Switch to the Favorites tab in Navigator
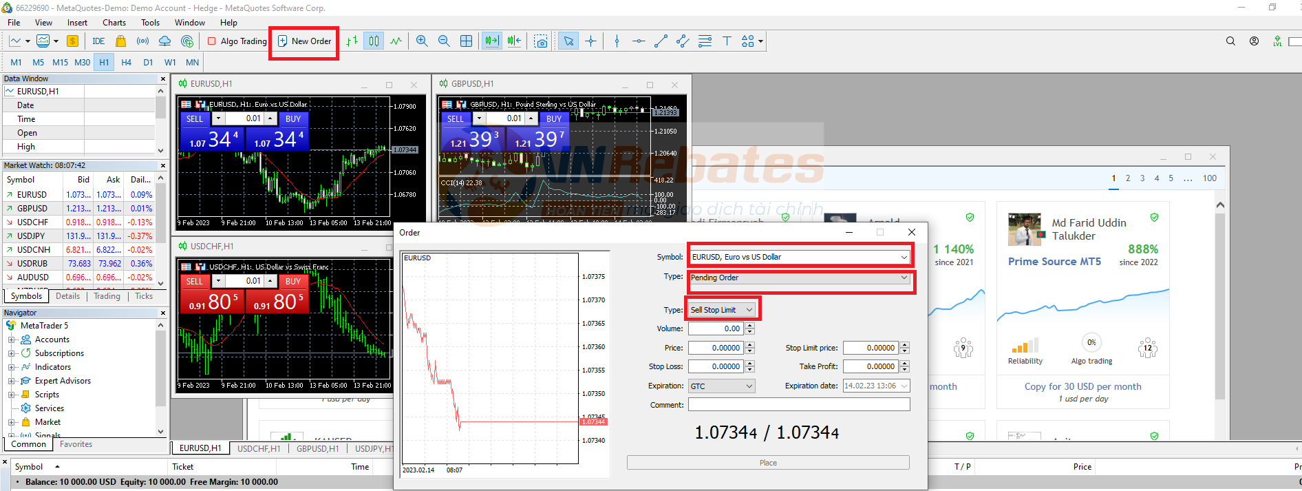The image size is (1302, 491). [76, 444]
